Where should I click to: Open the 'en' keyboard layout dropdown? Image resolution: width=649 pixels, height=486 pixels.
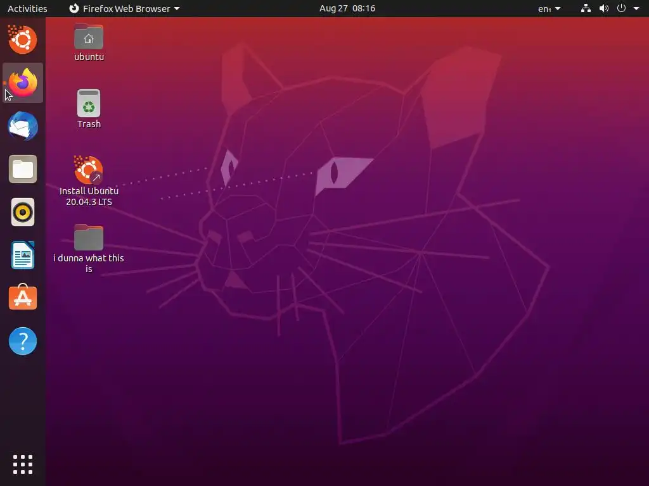(x=549, y=8)
